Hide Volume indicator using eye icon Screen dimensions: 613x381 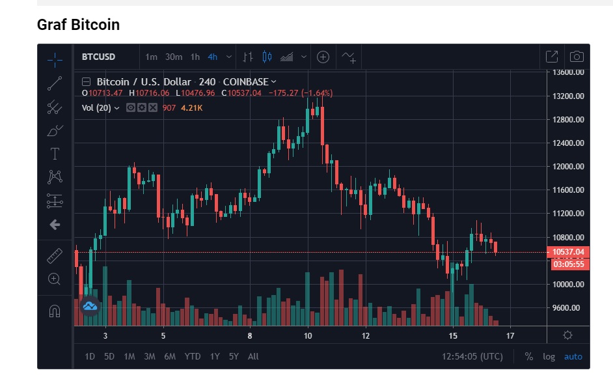coord(131,107)
